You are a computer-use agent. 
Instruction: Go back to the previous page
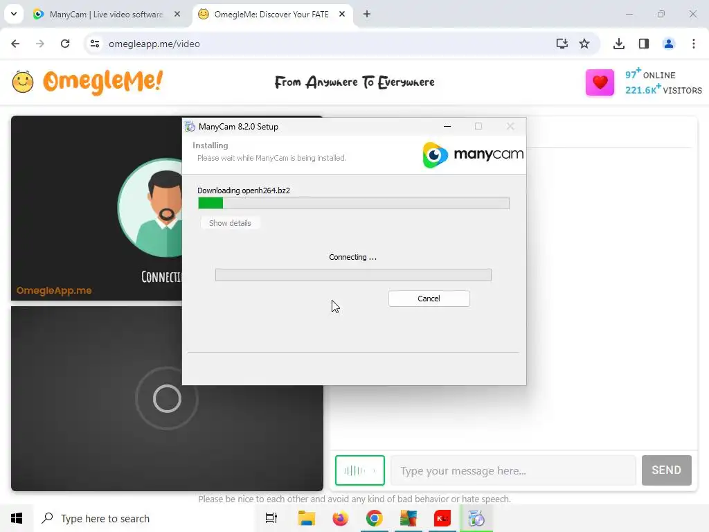(x=15, y=44)
